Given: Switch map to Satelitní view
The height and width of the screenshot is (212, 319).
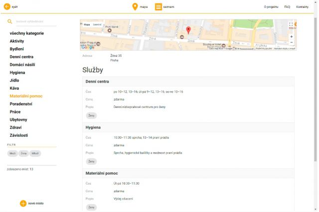Looking at the screenshot, I should (97, 24).
